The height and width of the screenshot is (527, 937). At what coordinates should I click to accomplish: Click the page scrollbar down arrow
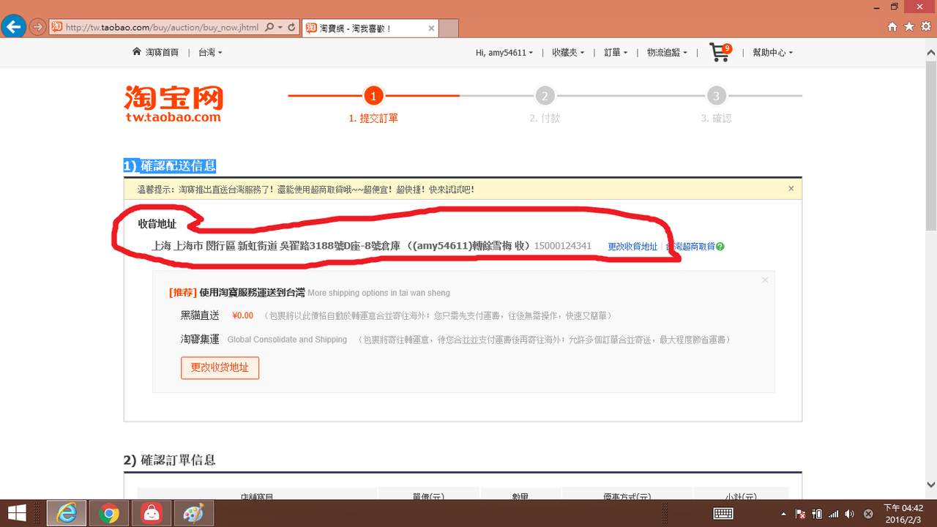(x=930, y=485)
